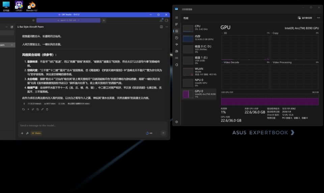
Task: Click the '6017 token' stat
Action: 50,104
